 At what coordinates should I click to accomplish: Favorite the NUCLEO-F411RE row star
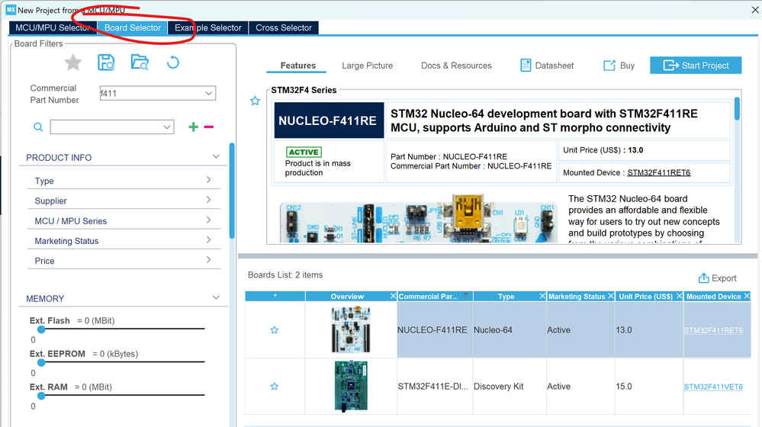pyautogui.click(x=275, y=330)
